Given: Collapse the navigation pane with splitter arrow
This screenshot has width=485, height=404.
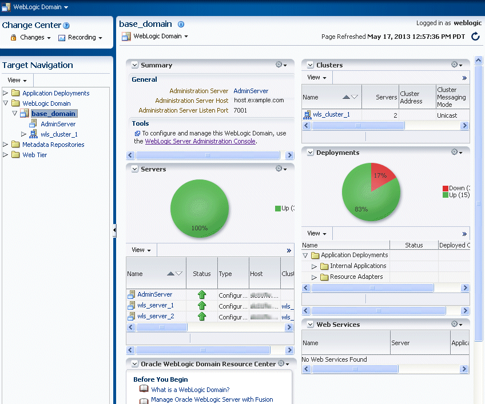Looking at the screenshot, I should [114, 230].
